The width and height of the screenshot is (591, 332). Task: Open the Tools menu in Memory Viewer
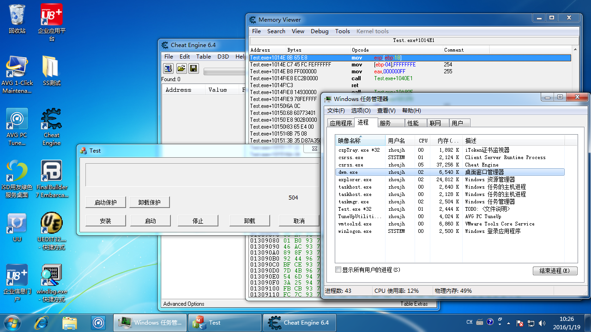(x=343, y=31)
